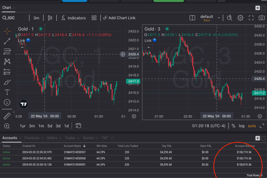Viewport: 267px width, 178px height.
Task: Toggle percent scale mode
Action: [x=233, y=126]
